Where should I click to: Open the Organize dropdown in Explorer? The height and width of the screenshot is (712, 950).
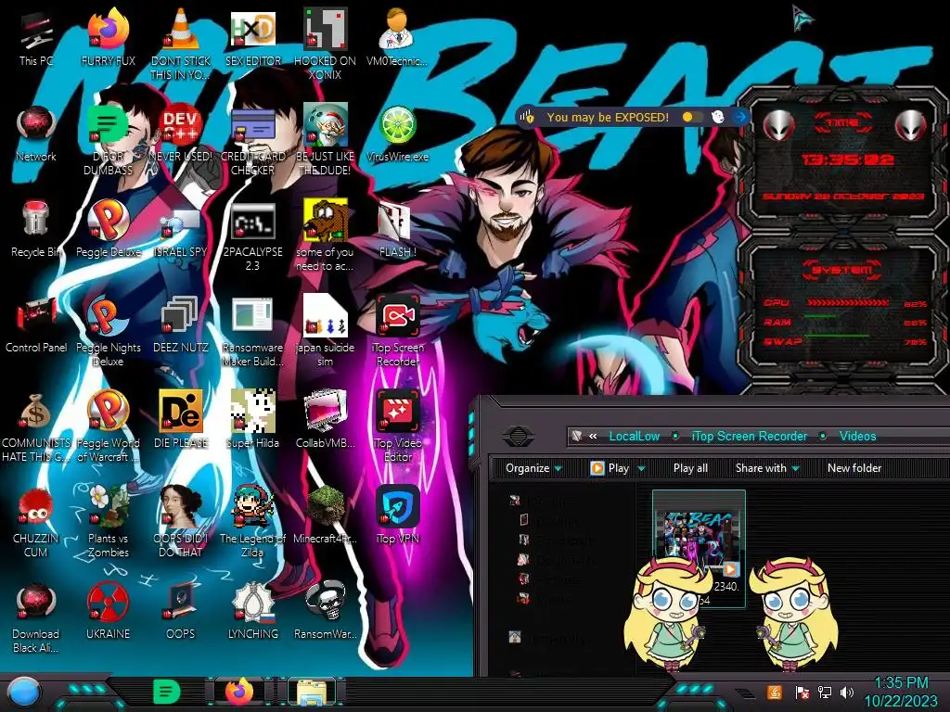(533, 468)
